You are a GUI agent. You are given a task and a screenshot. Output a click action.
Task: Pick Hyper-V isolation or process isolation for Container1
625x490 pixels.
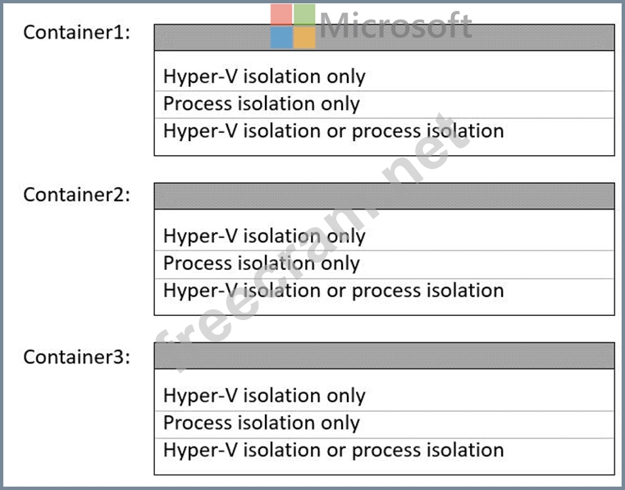(333, 131)
